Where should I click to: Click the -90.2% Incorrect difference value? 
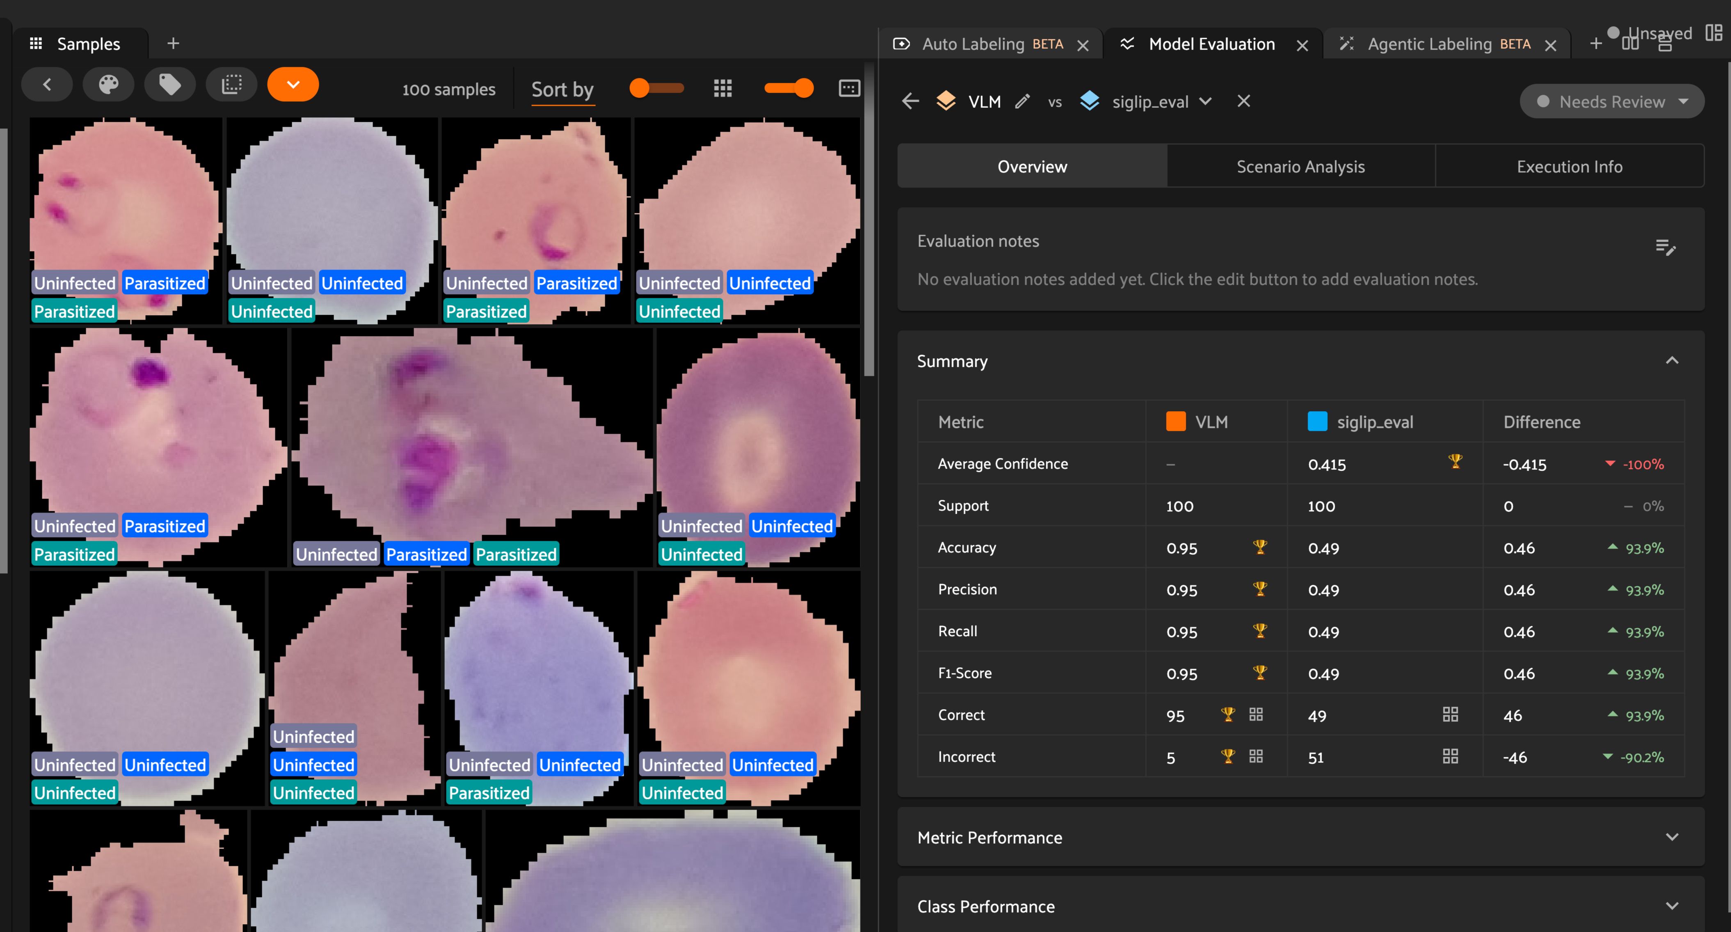1642,757
